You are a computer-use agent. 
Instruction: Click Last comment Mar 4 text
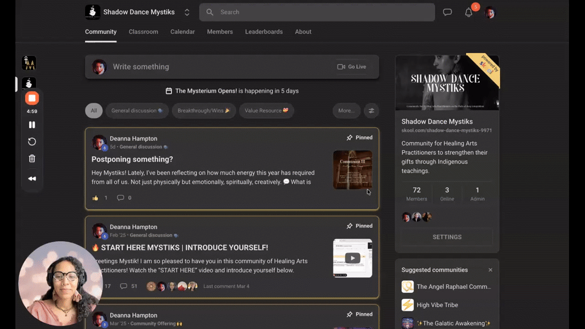point(226,286)
